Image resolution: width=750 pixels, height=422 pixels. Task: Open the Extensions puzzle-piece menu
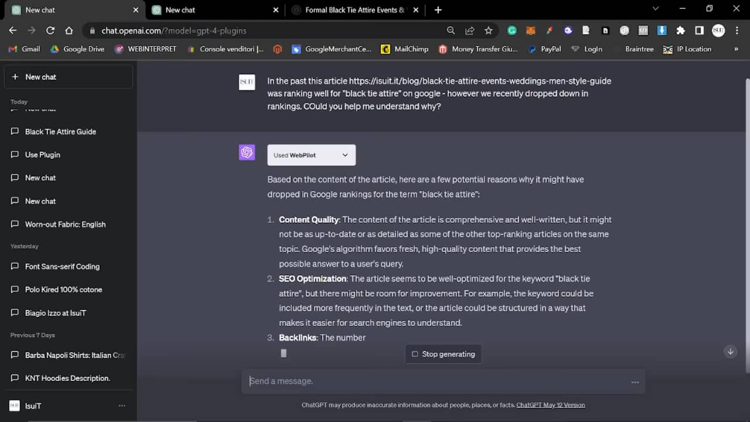680,30
